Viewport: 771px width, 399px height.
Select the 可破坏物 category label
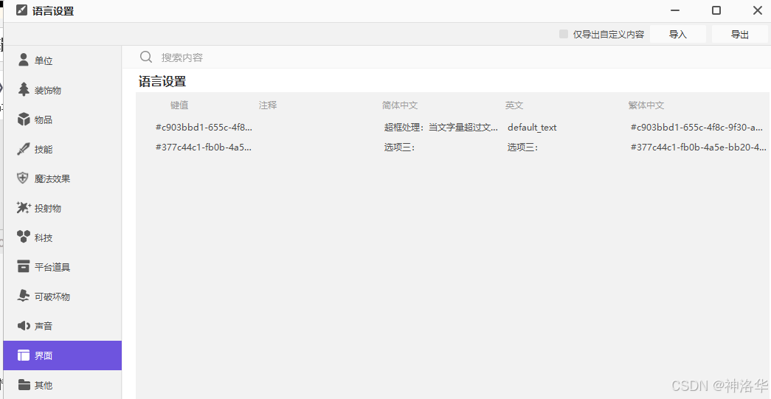point(52,296)
